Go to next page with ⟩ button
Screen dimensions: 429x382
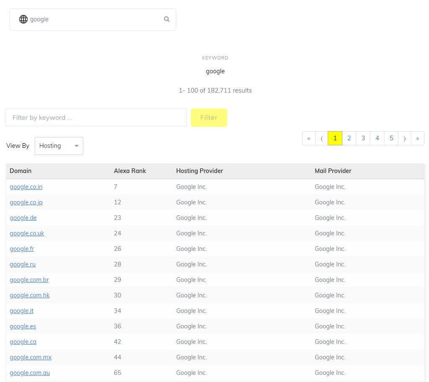click(x=405, y=138)
